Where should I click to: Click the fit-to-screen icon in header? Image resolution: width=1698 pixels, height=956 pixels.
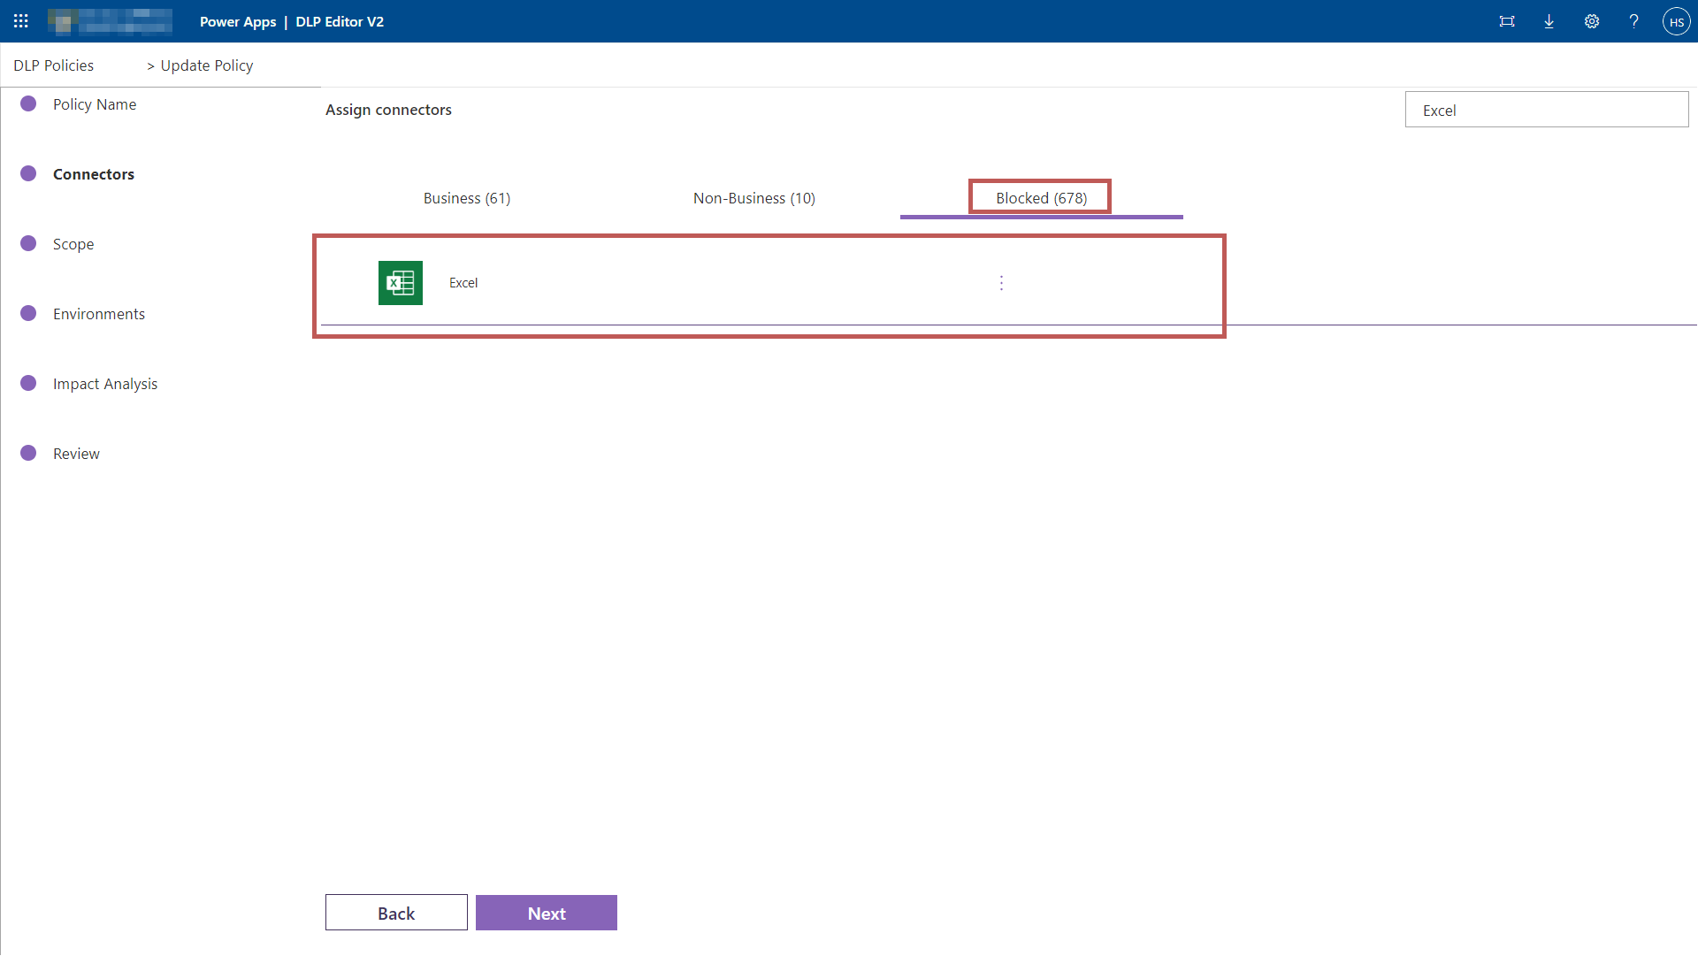[x=1507, y=21]
